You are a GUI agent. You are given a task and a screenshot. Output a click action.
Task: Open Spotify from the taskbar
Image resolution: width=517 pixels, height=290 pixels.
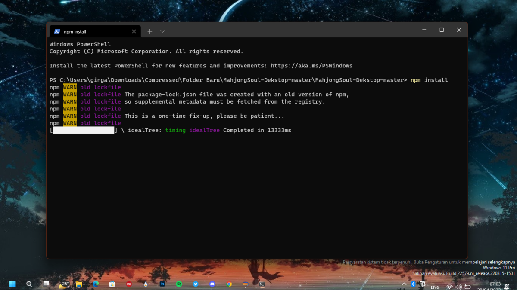click(179, 284)
